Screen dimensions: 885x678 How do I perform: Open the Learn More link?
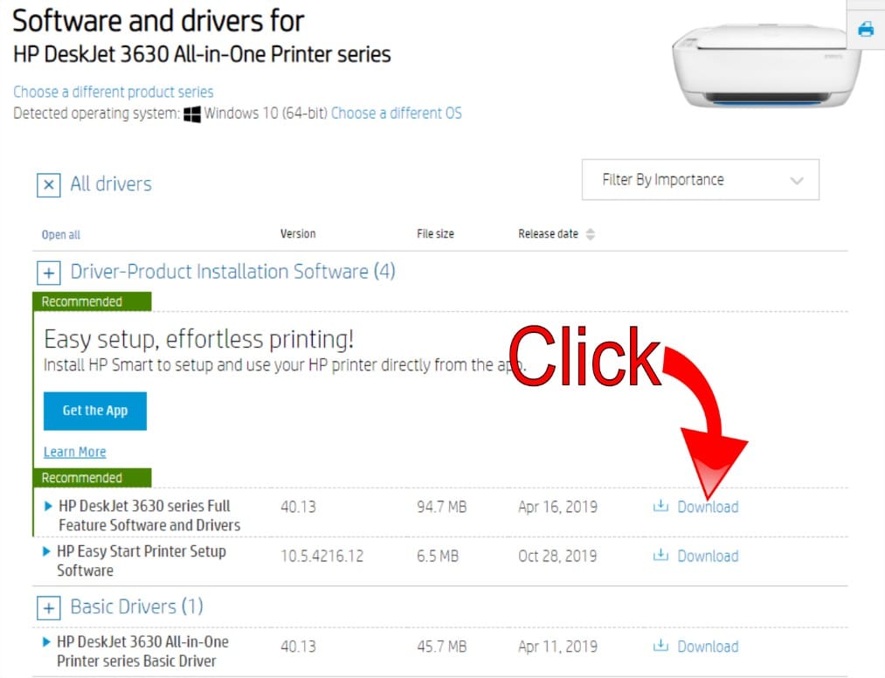(74, 452)
